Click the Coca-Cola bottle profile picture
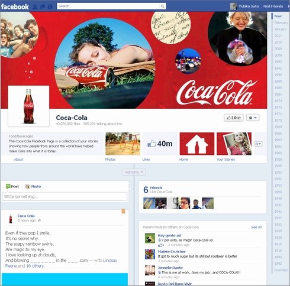290x286 pixels. tap(28, 106)
